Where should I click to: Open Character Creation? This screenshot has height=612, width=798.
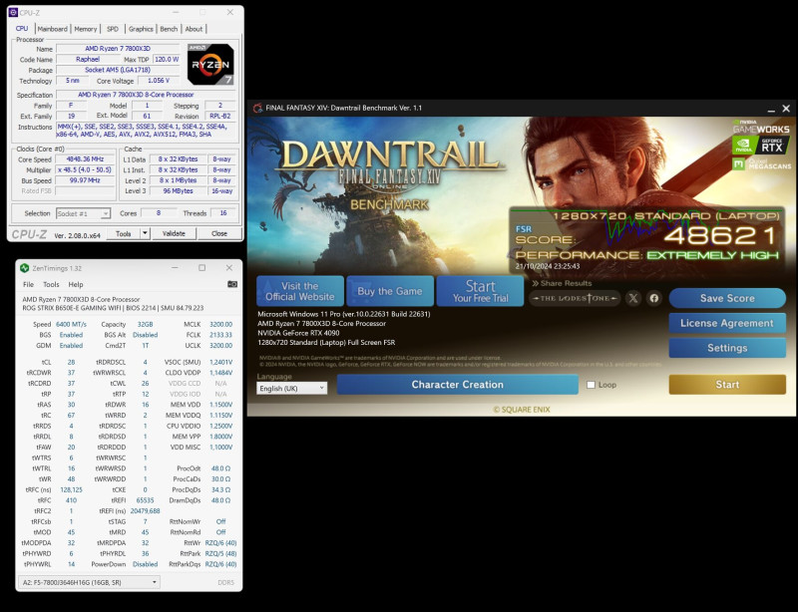pyautogui.click(x=458, y=385)
